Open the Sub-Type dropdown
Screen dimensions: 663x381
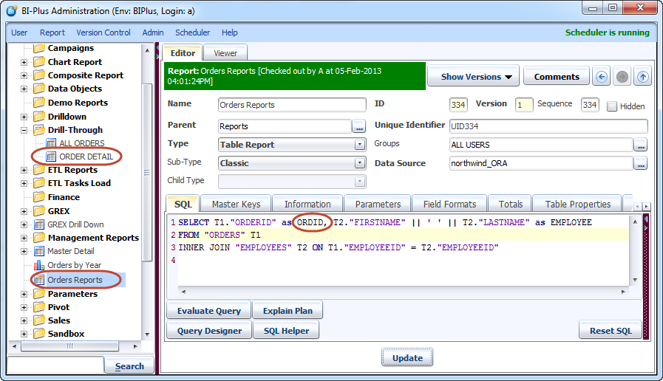[x=360, y=163]
